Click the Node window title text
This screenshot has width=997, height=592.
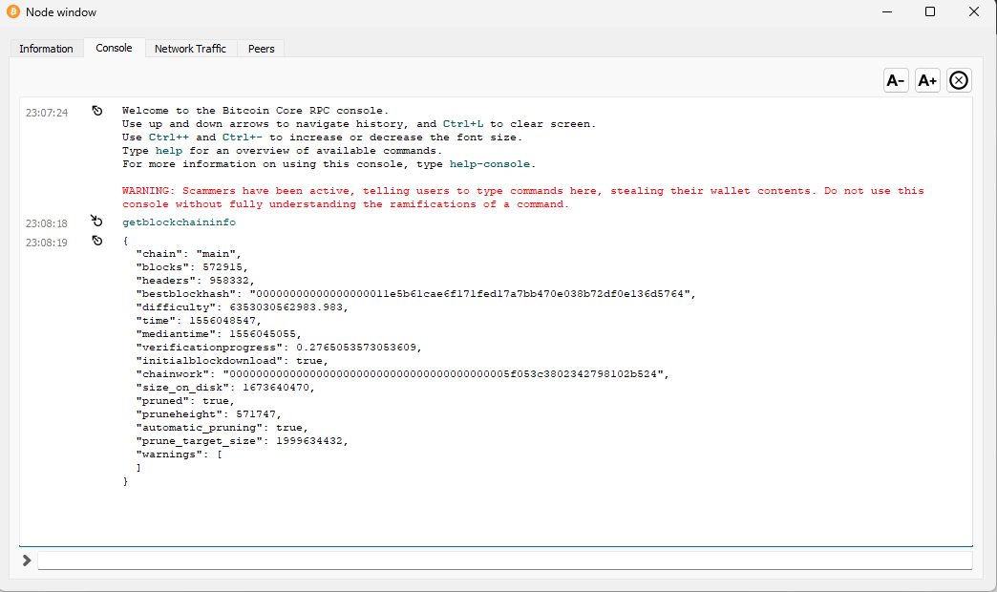61,12
